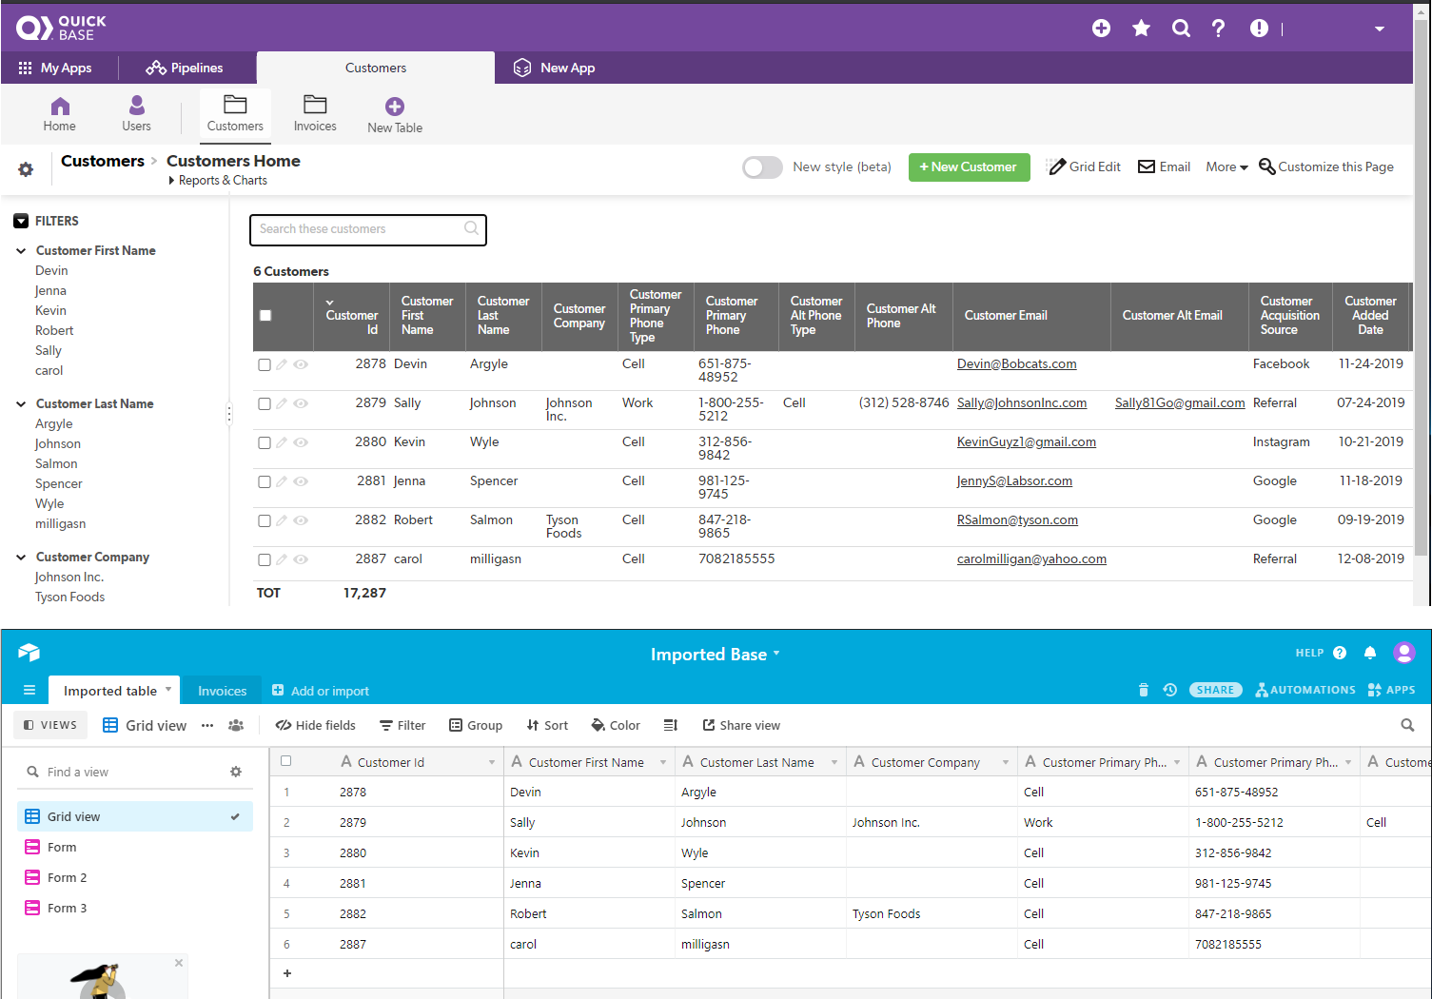Open Airtable AUTOMATIONS
The width and height of the screenshot is (1432, 999).
click(1304, 690)
